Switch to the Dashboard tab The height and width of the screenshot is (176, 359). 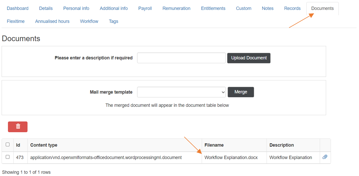point(18,8)
